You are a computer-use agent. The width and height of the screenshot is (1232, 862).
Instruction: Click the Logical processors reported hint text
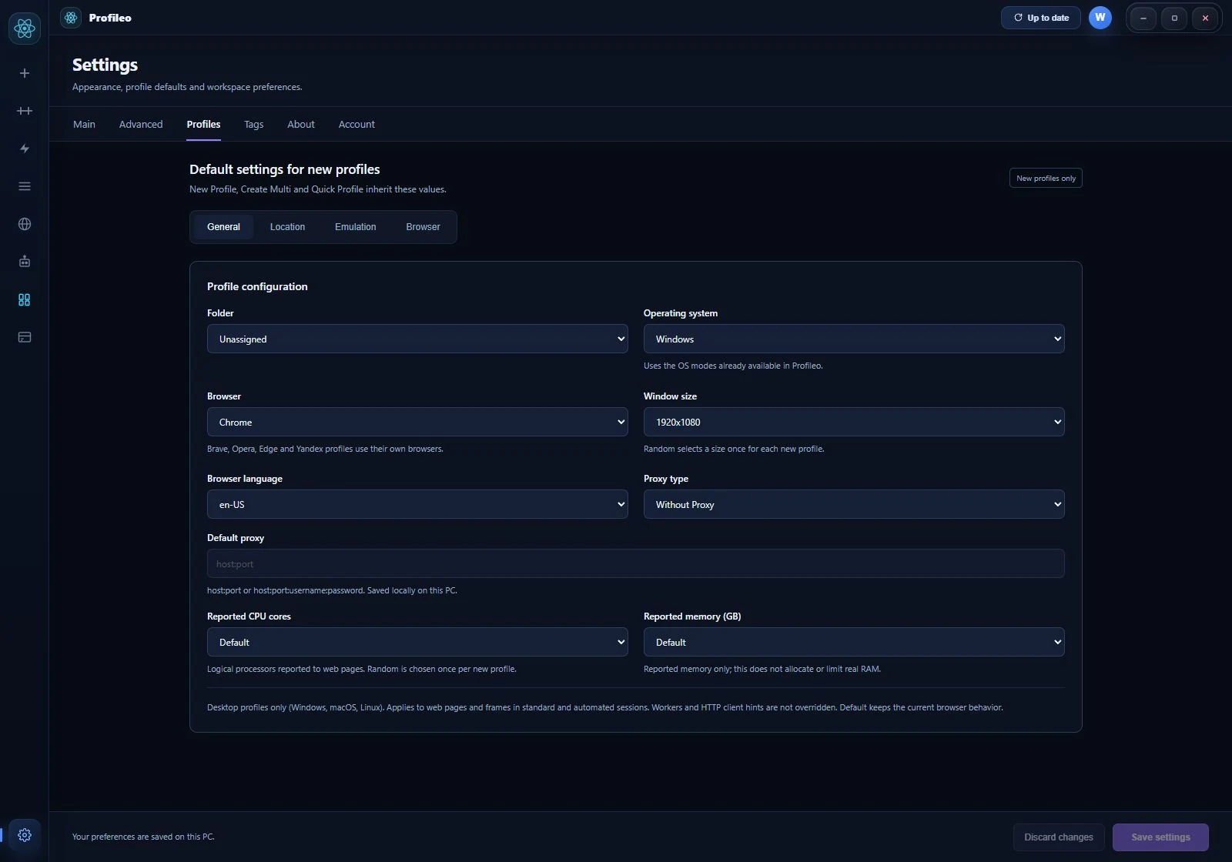click(x=362, y=669)
